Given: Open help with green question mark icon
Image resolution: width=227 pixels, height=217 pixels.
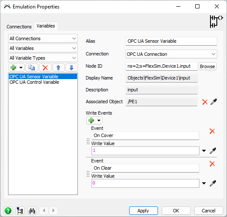Looking at the screenshot, I should click(8, 211).
